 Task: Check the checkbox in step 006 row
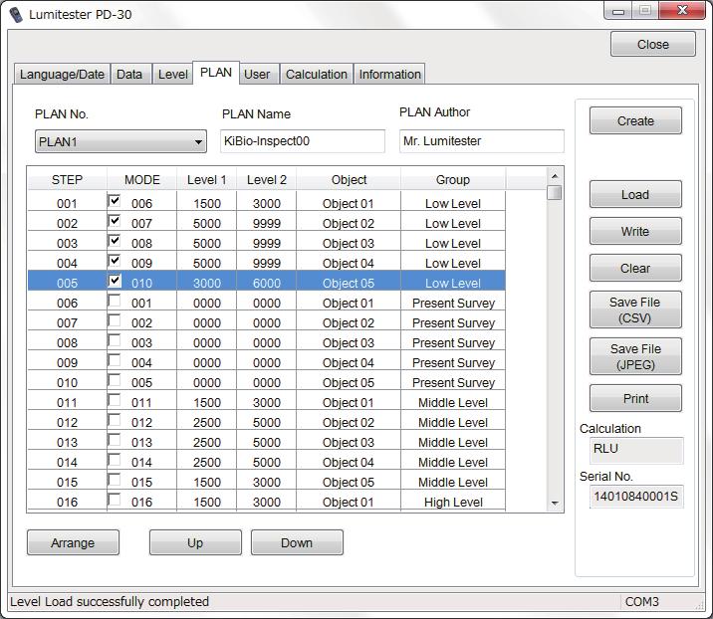(x=115, y=301)
